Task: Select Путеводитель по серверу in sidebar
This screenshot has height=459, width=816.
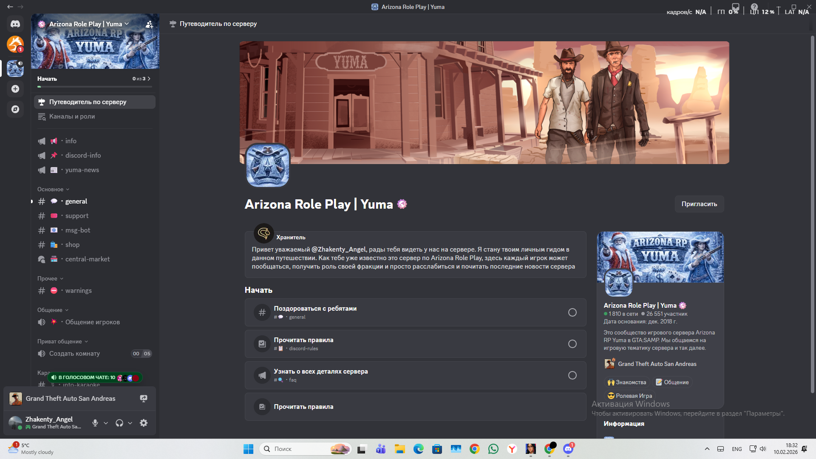Action: coord(95,102)
